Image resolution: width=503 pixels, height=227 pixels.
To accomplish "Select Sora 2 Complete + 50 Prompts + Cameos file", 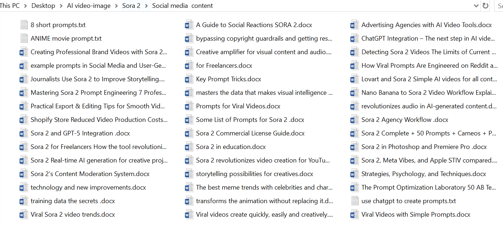I will 429,133.
